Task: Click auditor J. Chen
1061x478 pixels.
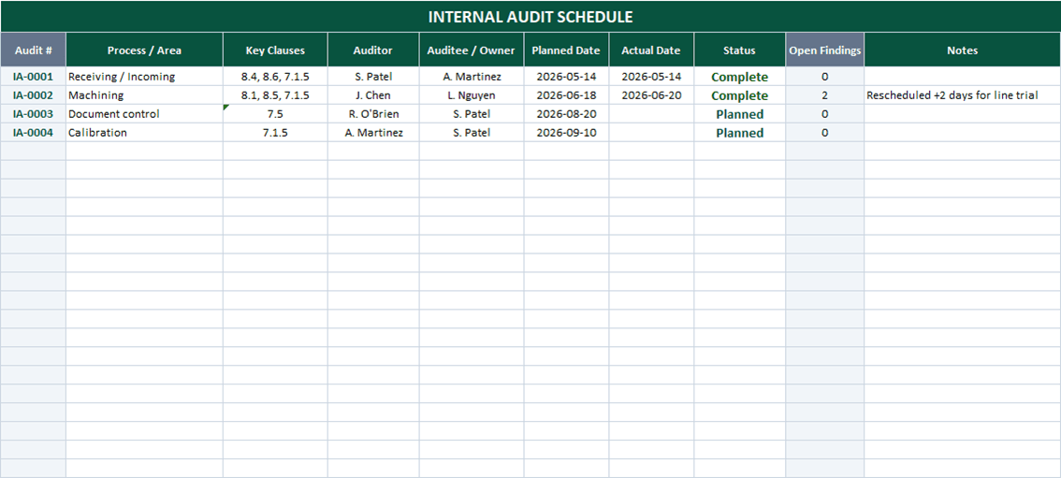Action: (x=373, y=95)
